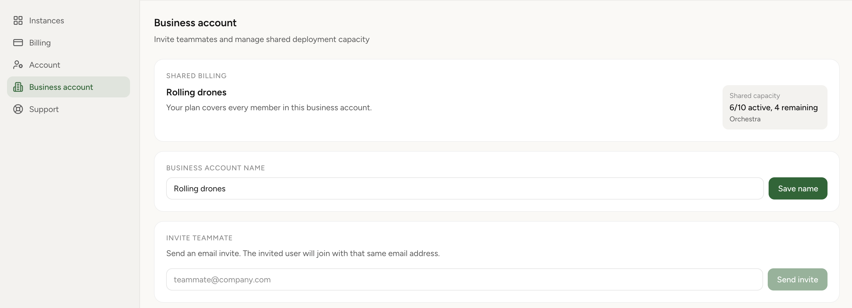Click the Orchestra plan label
This screenshot has height=308, width=852.
coord(744,119)
